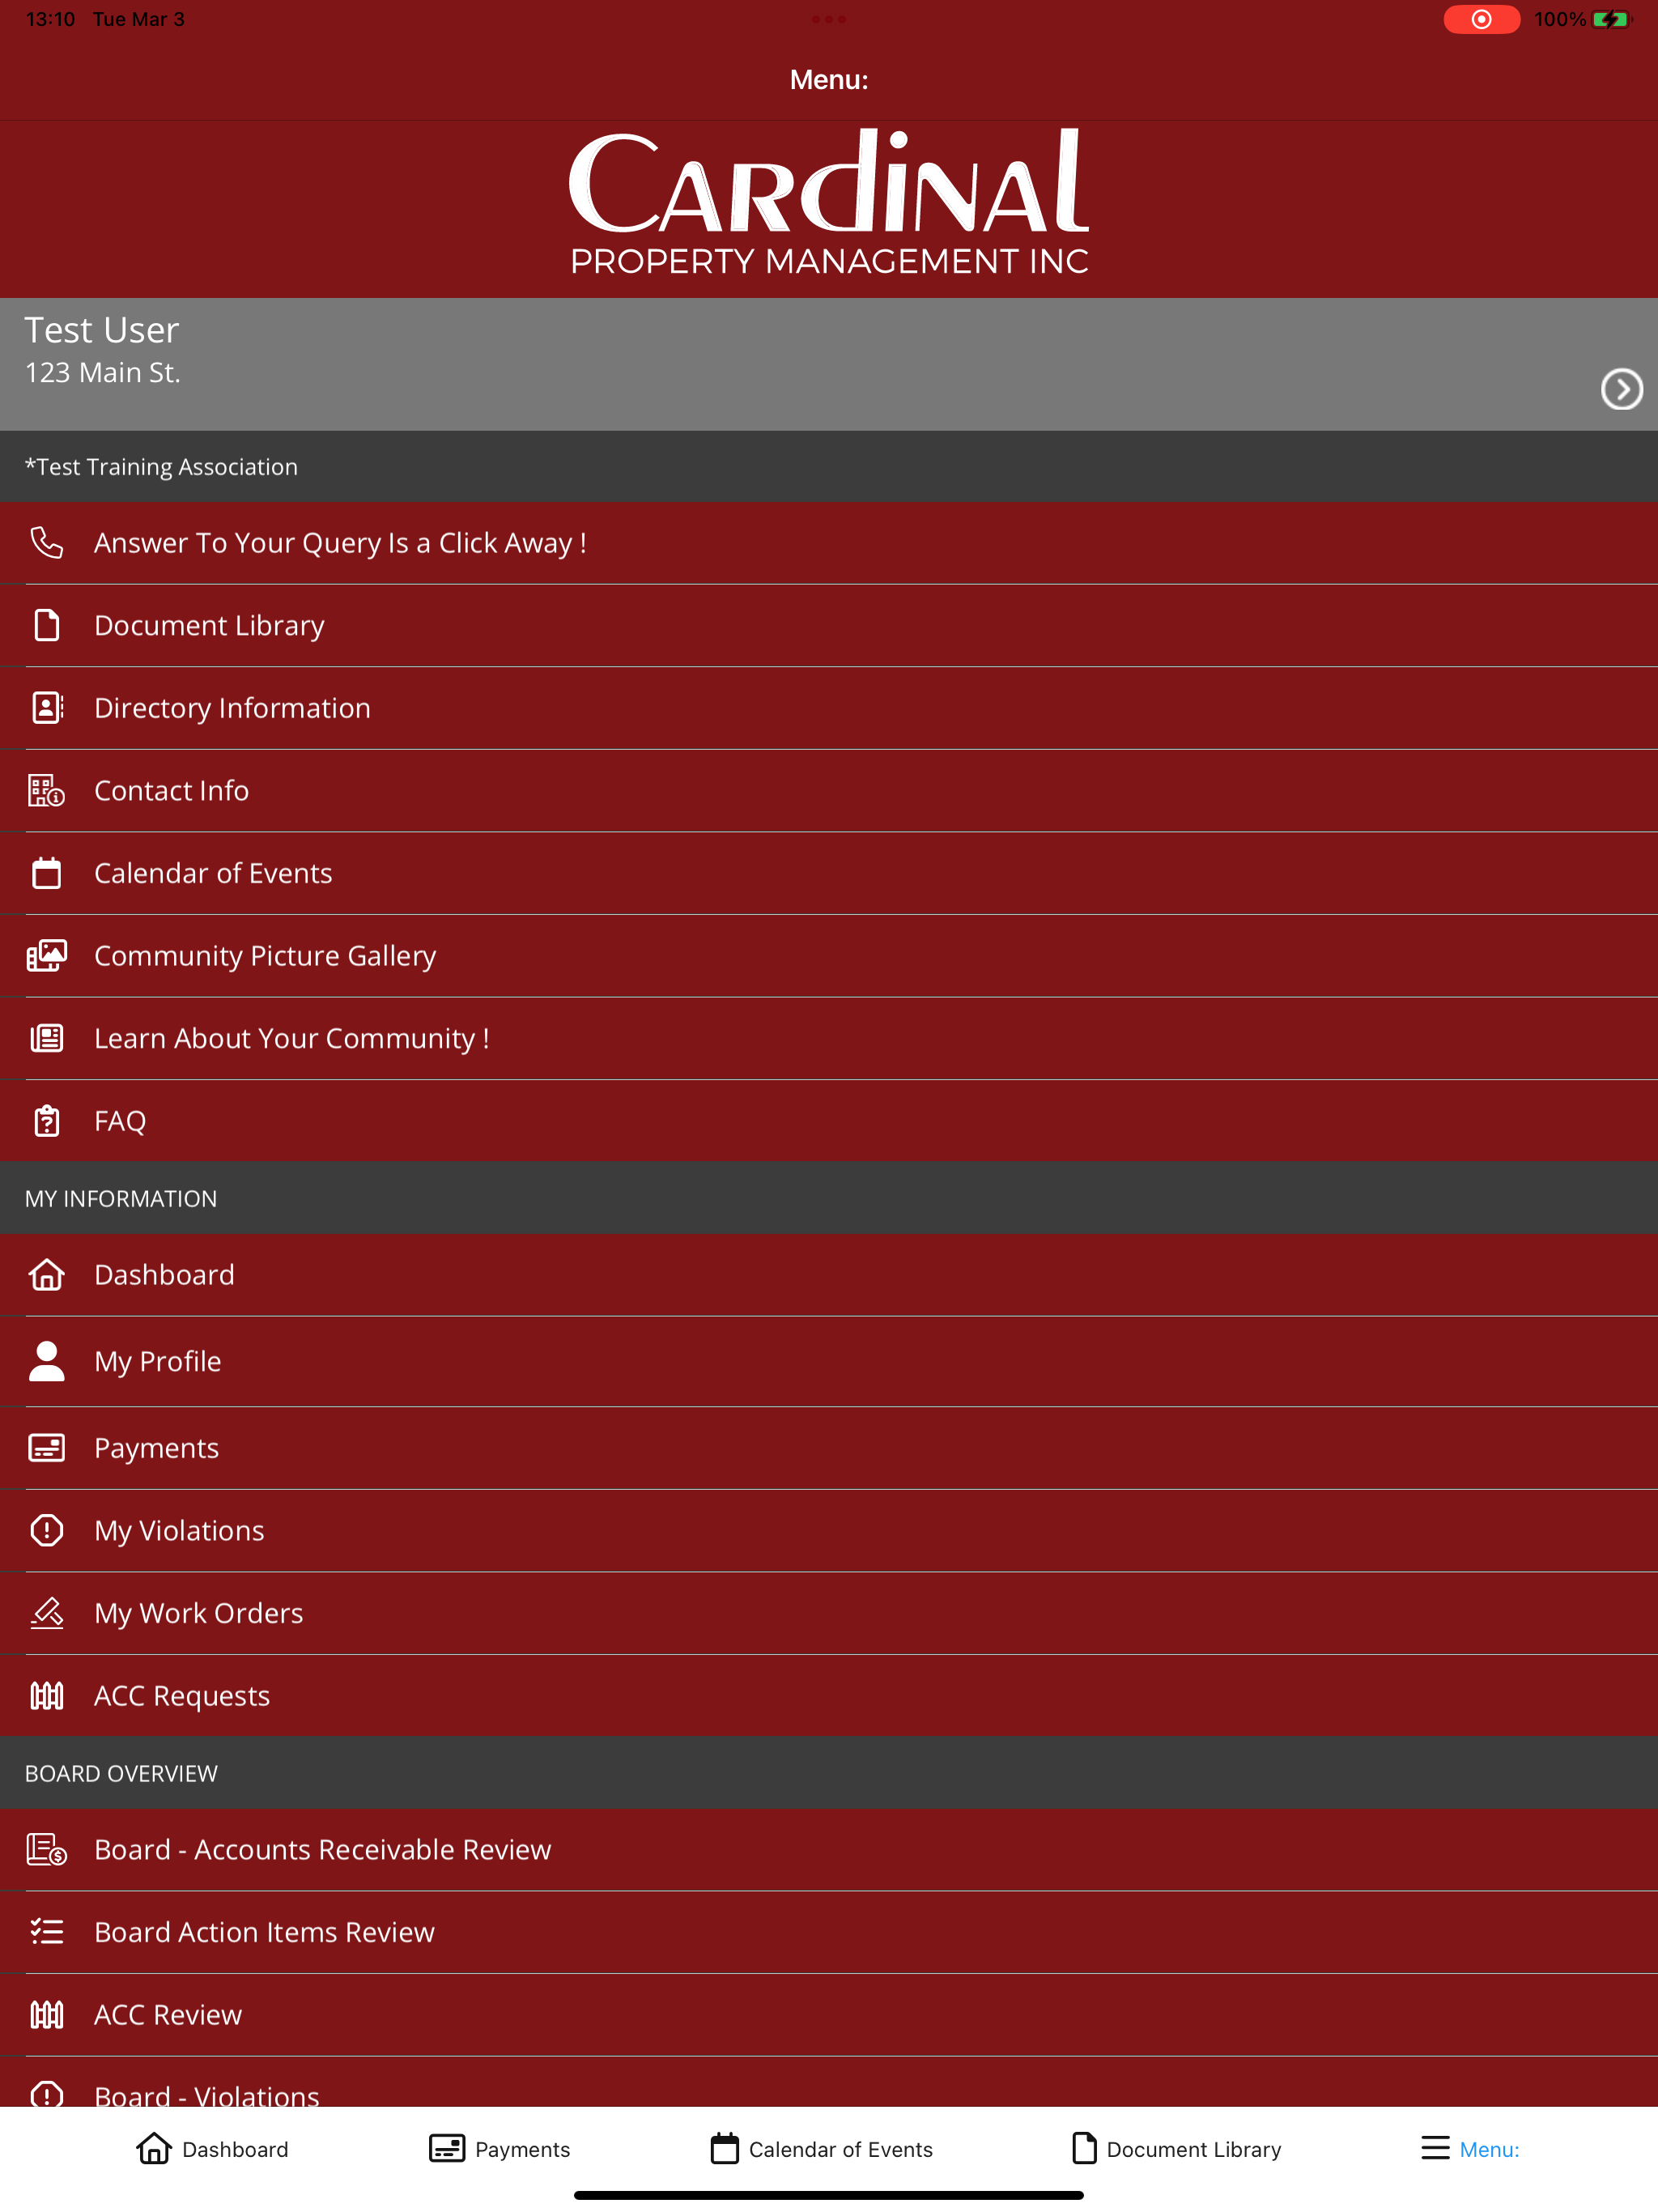This screenshot has width=1658, height=2212.
Task: Open Board - Accounts Receivable Review
Action: click(x=829, y=1850)
